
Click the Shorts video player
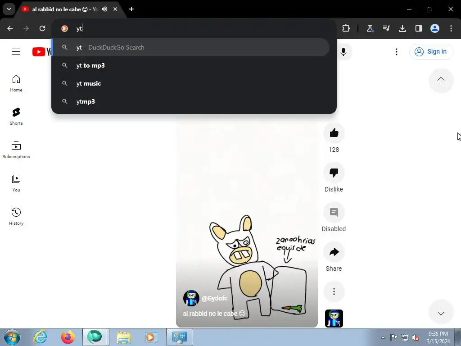[247, 221]
